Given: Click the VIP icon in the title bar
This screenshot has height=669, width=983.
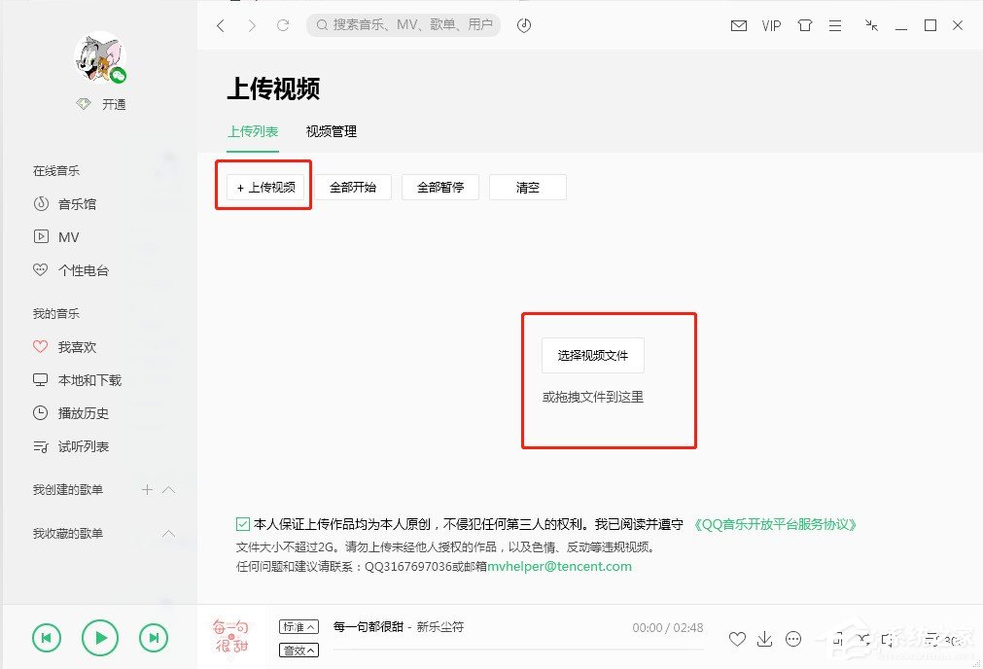Looking at the screenshot, I should [771, 25].
